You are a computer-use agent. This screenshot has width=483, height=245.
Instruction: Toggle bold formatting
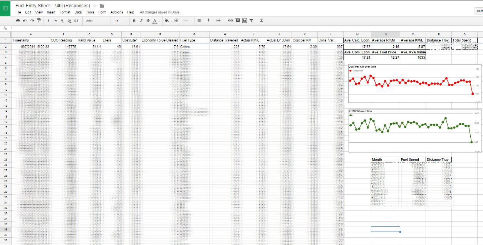134,21
